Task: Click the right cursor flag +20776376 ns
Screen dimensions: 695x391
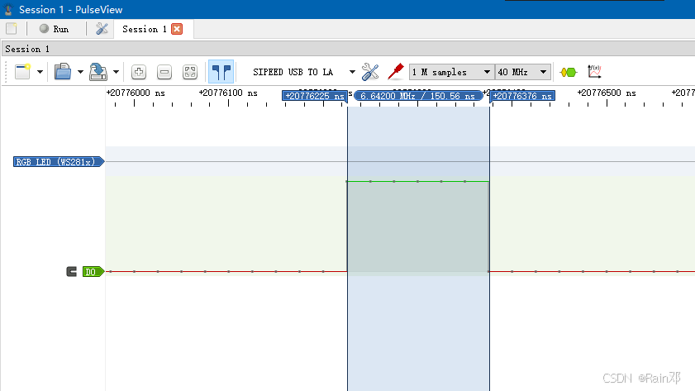Action: tap(522, 96)
